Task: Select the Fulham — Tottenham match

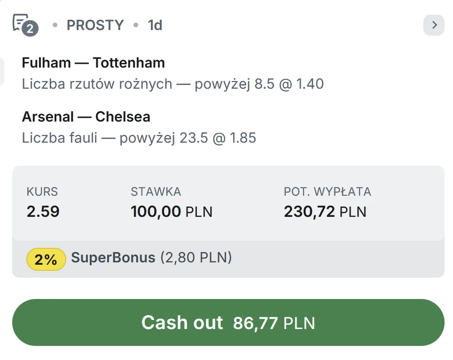Action: 94,62
